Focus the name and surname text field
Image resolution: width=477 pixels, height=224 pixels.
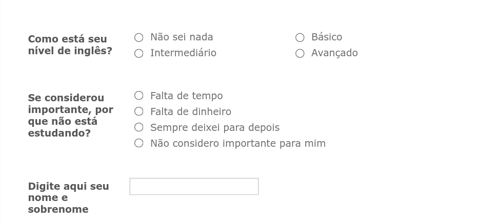click(x=194, y=187)
